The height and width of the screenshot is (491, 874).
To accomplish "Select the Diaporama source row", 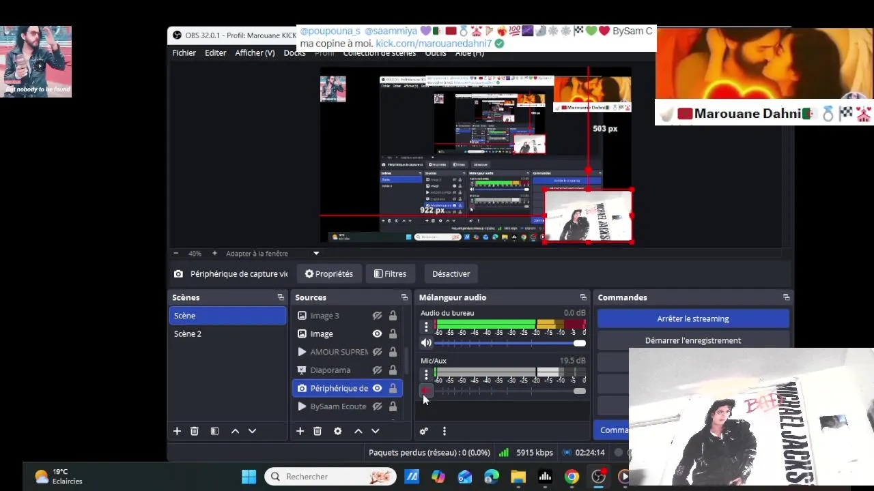I will pos(348,370).
